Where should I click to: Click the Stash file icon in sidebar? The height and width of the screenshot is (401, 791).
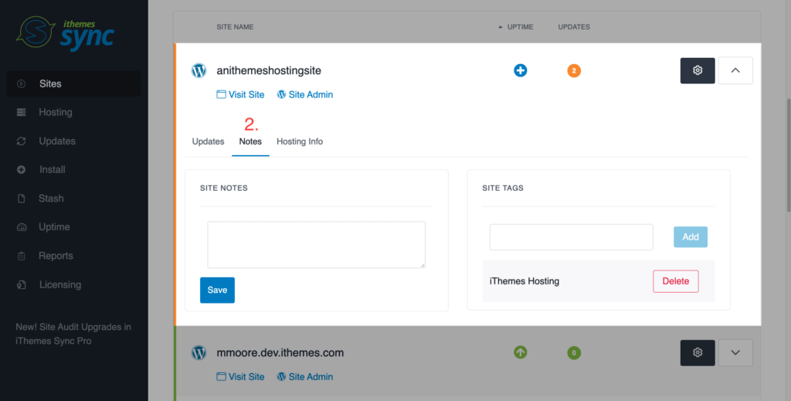[x=21, y=199]
